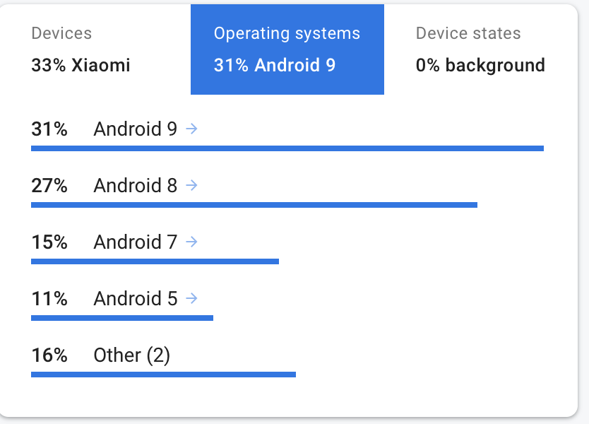Image resolution: width=589 pixels, height=424 pixels.
Task: Click the arrow icon next to Android 9
Action: click(191, 129)
